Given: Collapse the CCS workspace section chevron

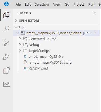Looking at the screenshot, I should coord(16,27).
